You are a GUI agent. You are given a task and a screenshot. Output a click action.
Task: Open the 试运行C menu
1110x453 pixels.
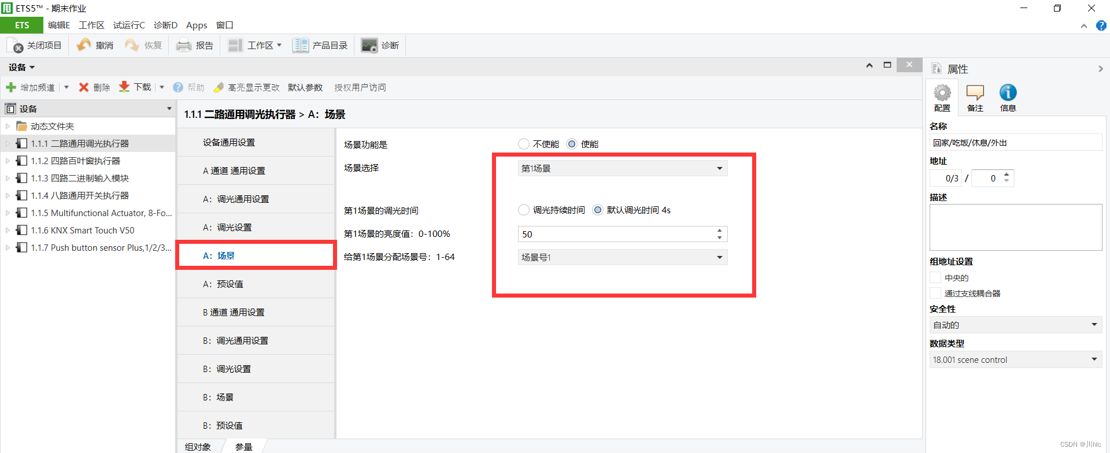(129, 25)
